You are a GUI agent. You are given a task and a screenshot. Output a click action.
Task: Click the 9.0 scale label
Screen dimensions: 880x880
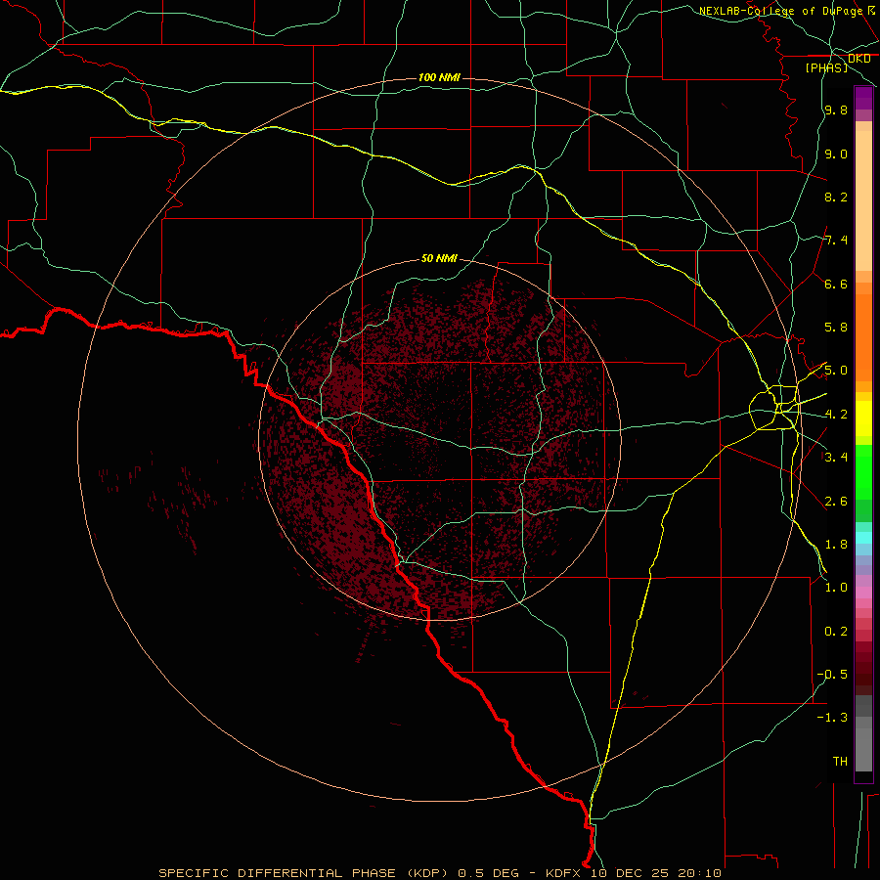point(836,154)
